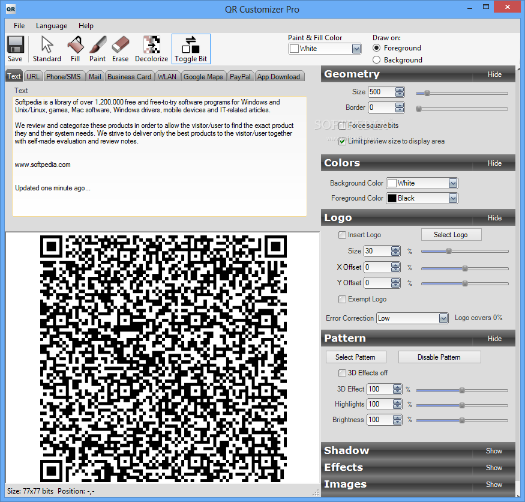Open Error Correction dropdown
The height and width of the screenshot is (502, 525).
tap(443, 318)
